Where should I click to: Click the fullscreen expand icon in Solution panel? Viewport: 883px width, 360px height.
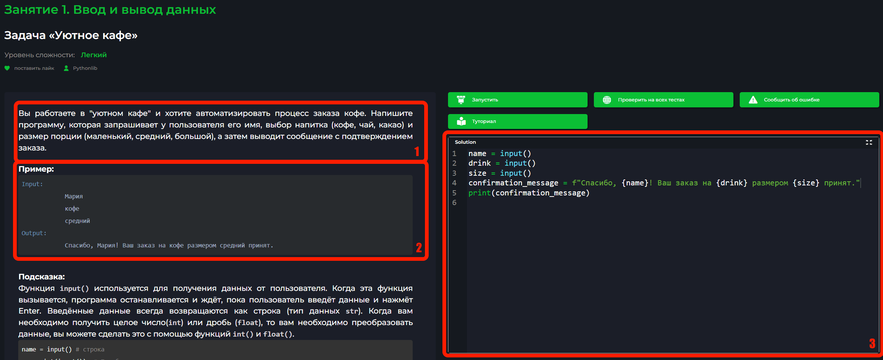click(x=869, y=142)
